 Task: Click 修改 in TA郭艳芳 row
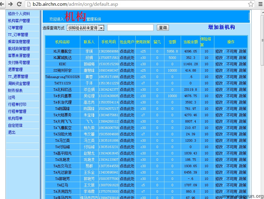click(x=219, y=179)
